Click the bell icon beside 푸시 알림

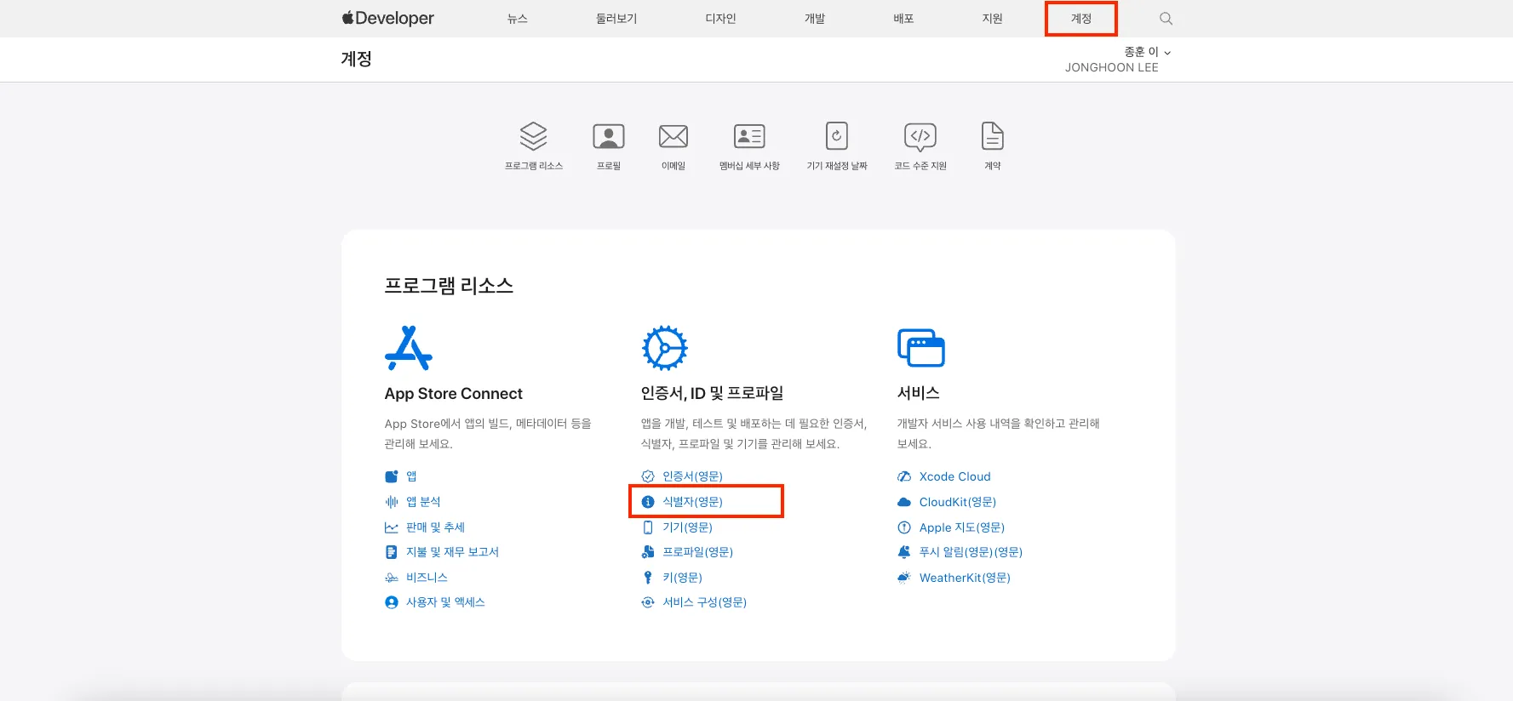(x=904, y=552)
